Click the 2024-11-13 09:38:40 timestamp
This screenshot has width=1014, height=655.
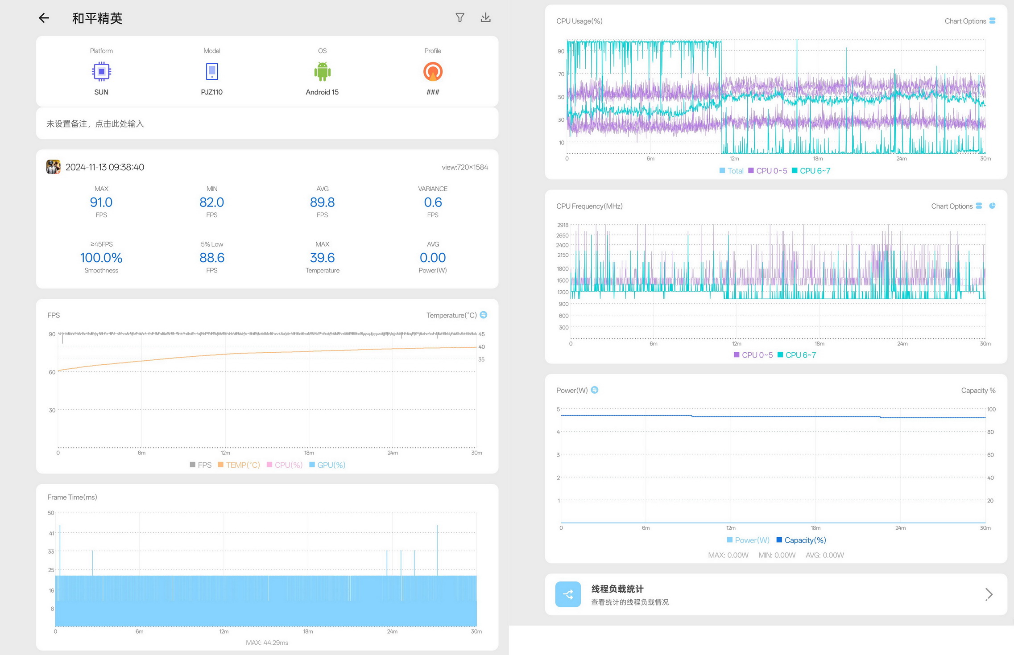tap(105, 167)
